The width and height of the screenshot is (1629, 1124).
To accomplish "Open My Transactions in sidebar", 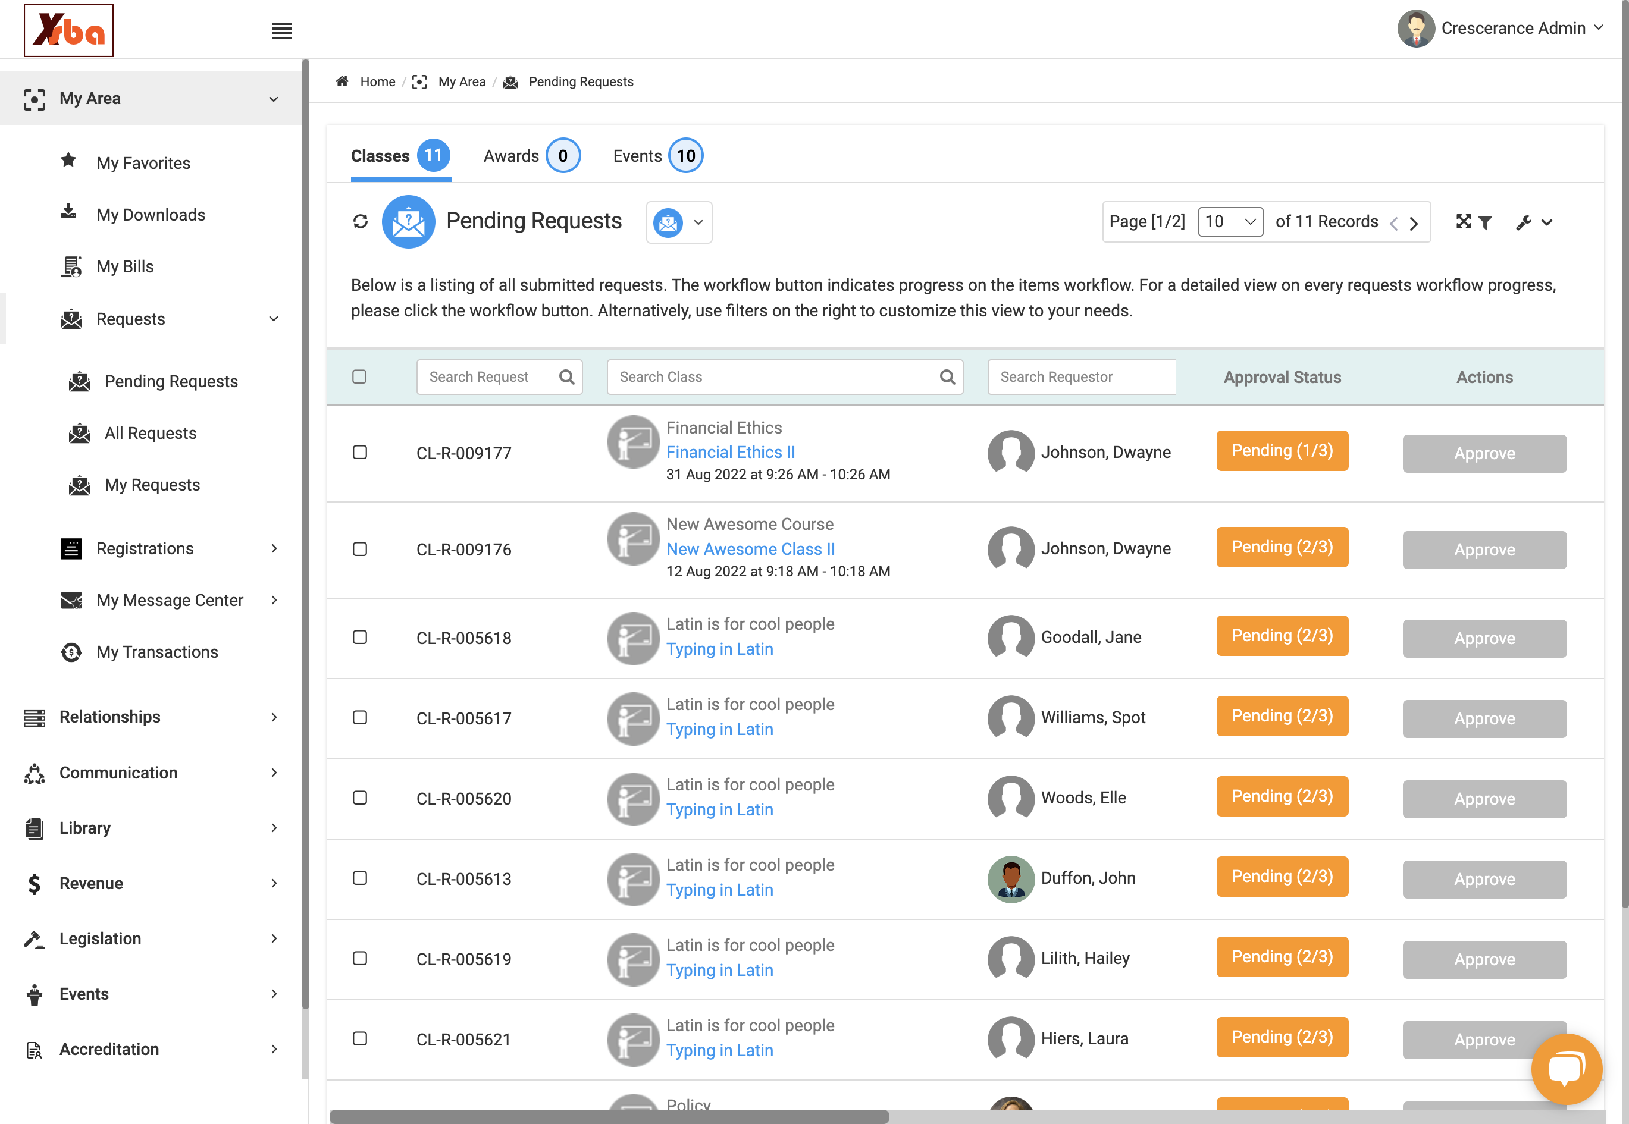I will [x=157, y=651].
